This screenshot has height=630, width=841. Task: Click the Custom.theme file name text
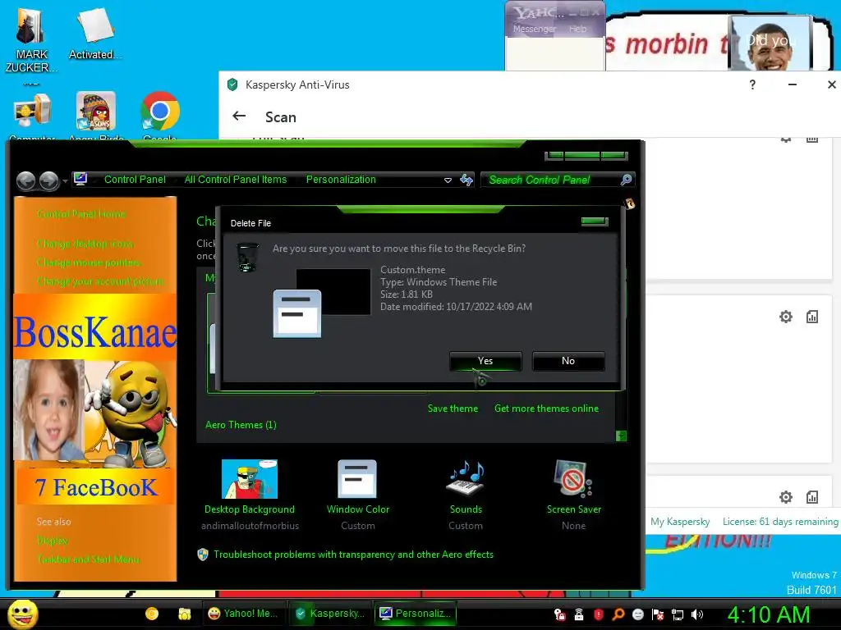click(412, 270)
